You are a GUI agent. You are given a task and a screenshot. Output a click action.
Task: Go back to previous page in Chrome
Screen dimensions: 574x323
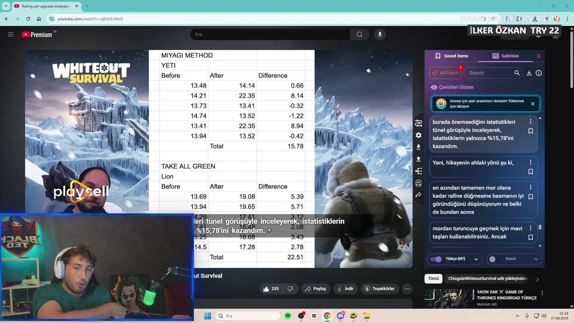pos(6,19)
